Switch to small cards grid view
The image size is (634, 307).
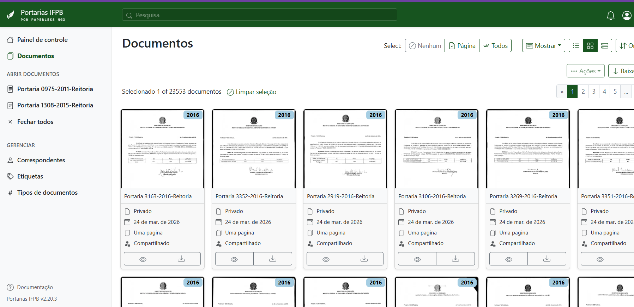tap(590, 46)
